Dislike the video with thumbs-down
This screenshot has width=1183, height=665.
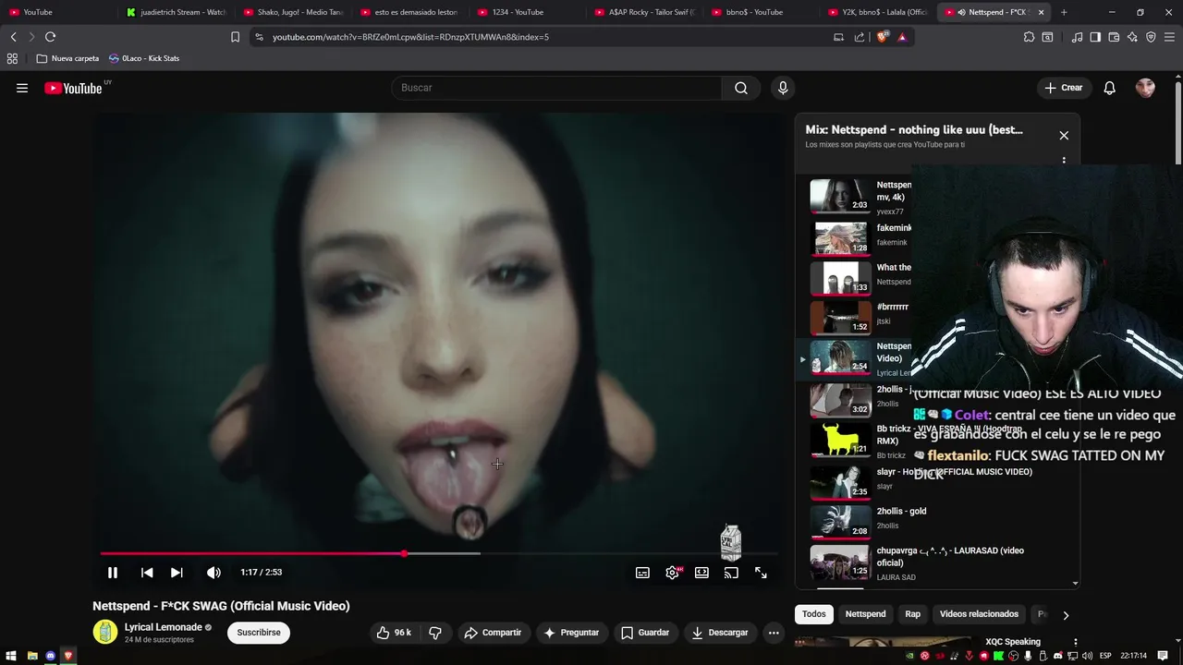point(435,633)
